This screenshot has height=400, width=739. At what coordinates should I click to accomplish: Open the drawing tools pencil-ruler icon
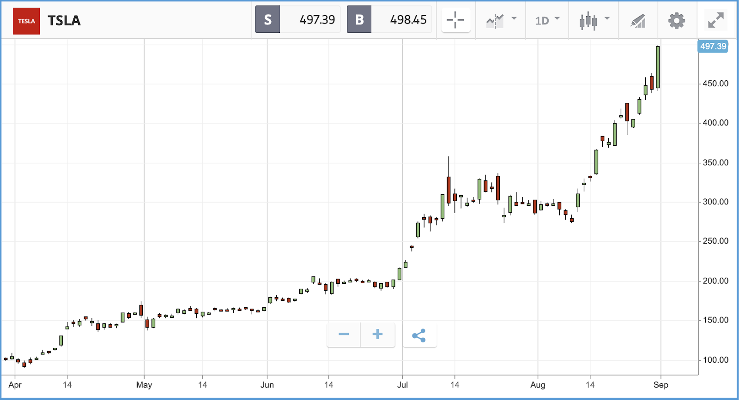pos(638,21)
